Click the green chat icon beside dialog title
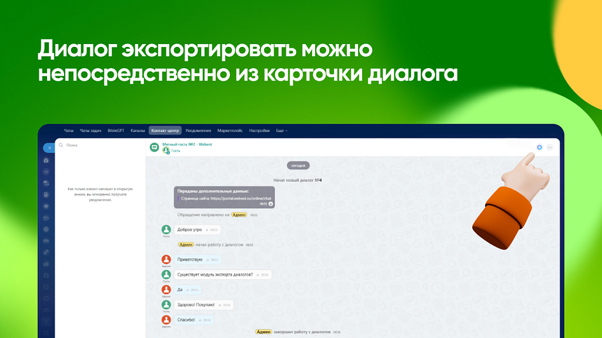 pos(154,147)
